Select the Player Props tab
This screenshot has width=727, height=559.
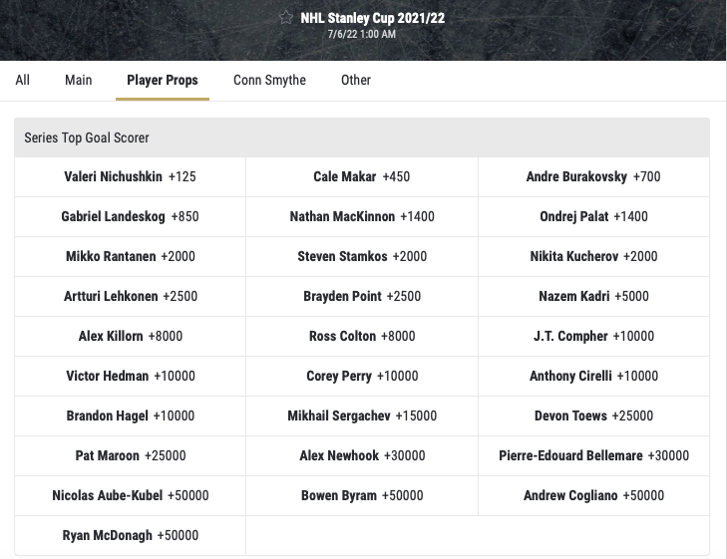point(163,80)
